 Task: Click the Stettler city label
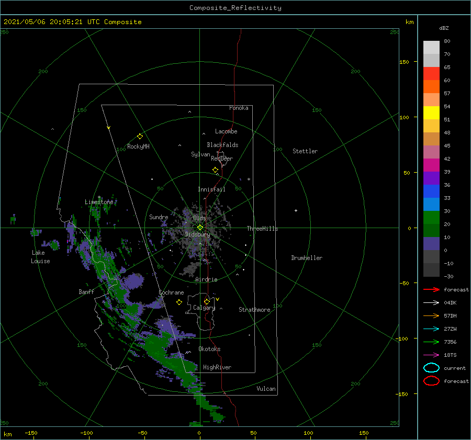pos(305,151)
